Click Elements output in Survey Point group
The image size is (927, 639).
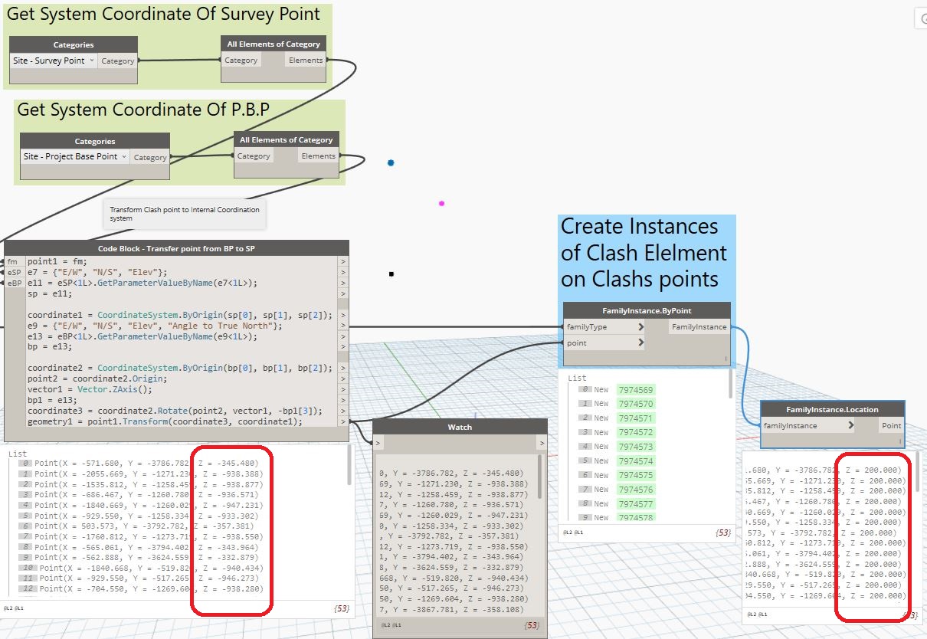[x=306, y=60]
